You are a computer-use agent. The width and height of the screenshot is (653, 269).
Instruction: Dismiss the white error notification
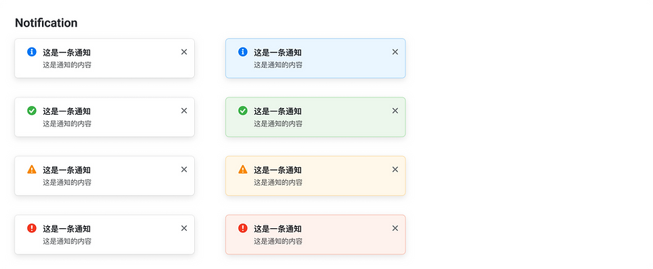184,228
